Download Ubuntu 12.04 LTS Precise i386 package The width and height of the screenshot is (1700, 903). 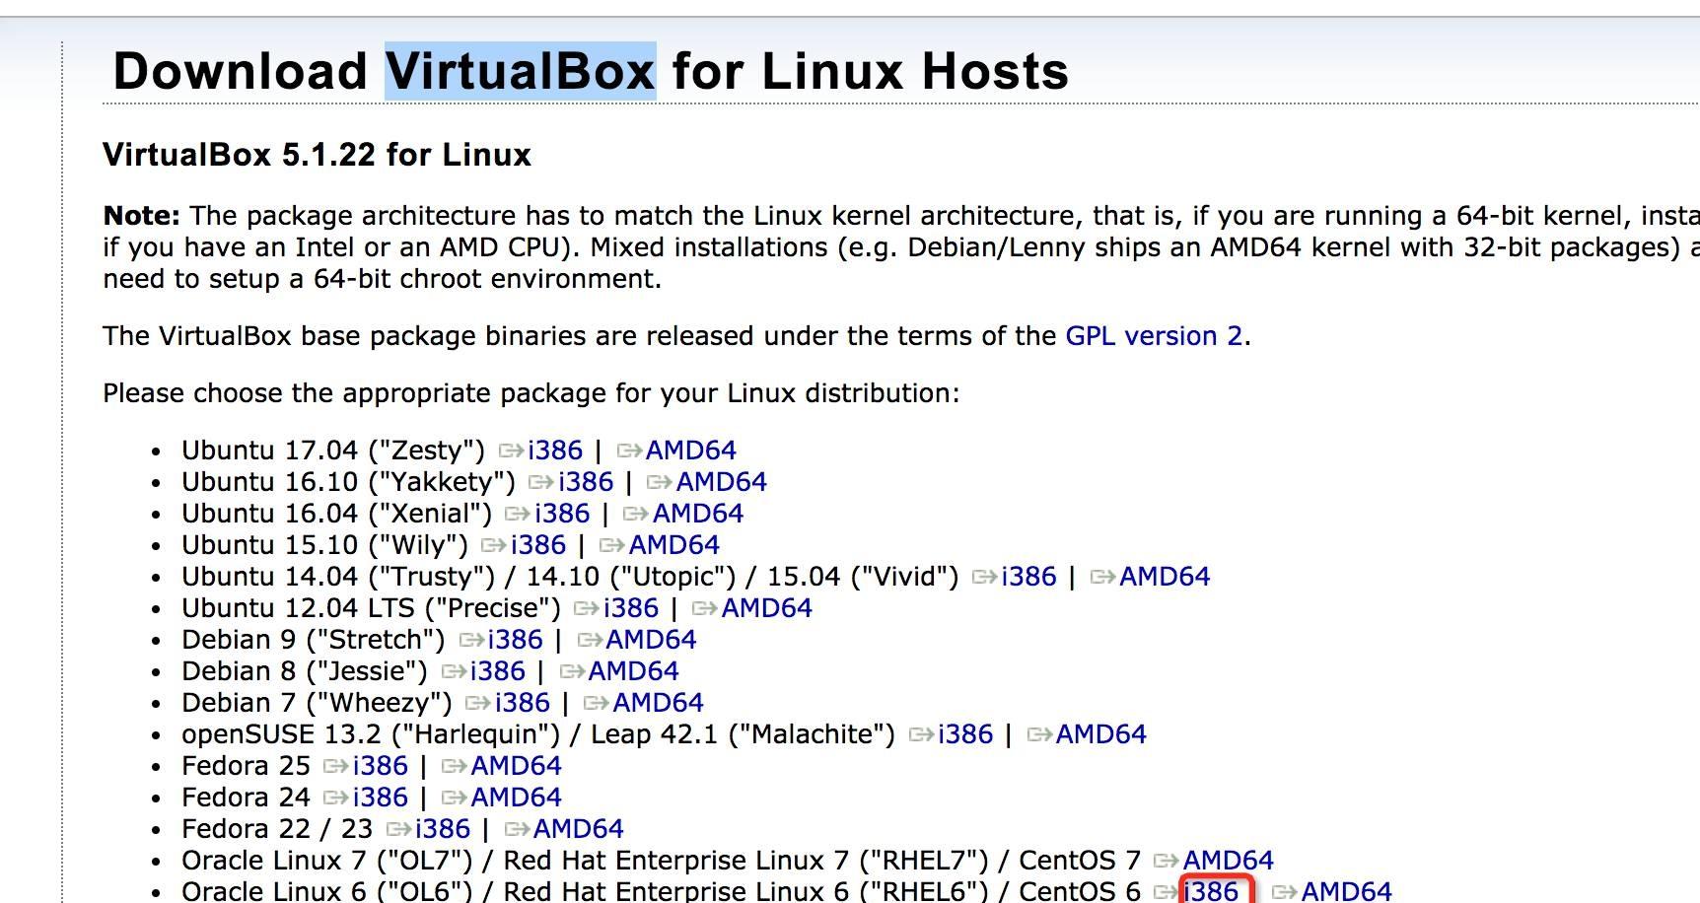[631, 608]
